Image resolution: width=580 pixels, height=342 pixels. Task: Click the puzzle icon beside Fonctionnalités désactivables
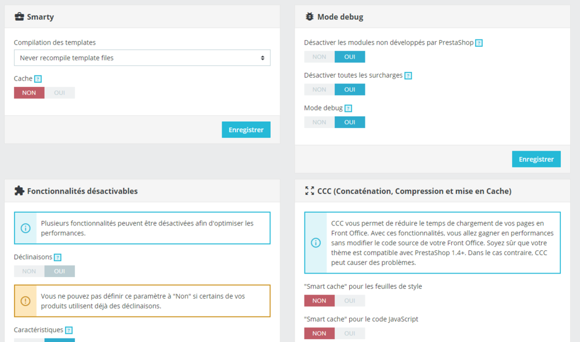tap(19, 191)
